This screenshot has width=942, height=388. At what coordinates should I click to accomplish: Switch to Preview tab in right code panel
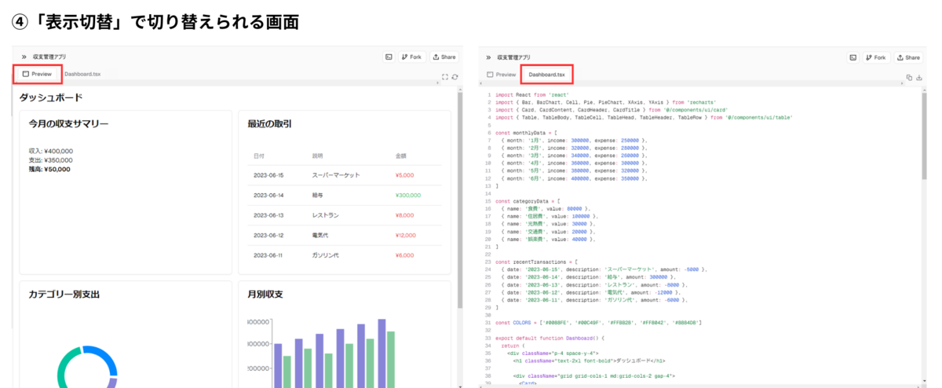[502, 75]
